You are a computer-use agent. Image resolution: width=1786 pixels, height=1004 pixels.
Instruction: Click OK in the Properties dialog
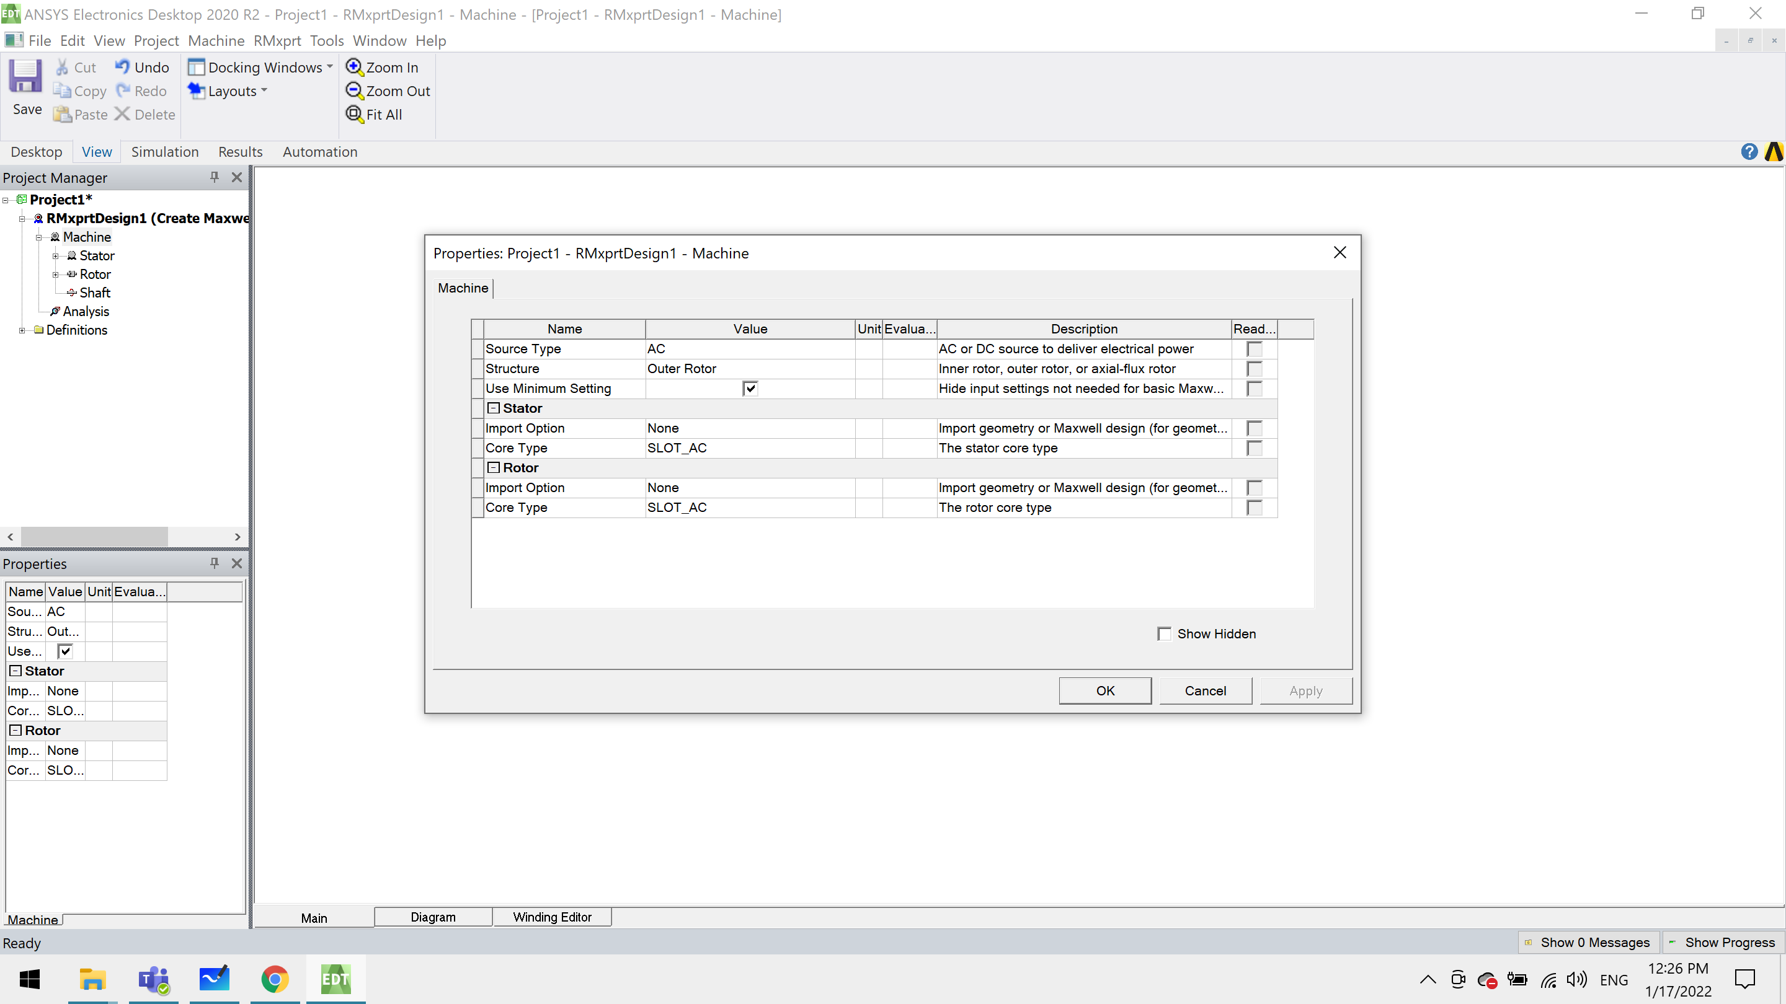click(1105, 691)
